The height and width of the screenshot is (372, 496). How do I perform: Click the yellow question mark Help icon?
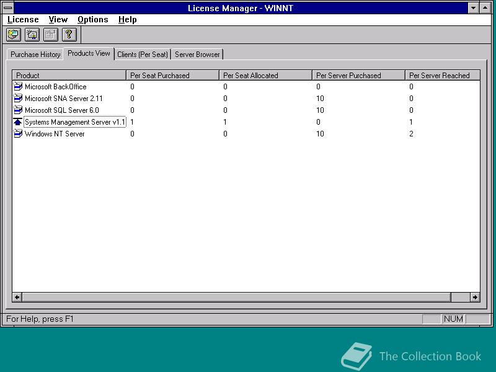pyautogui.click(x=69, y=35)
